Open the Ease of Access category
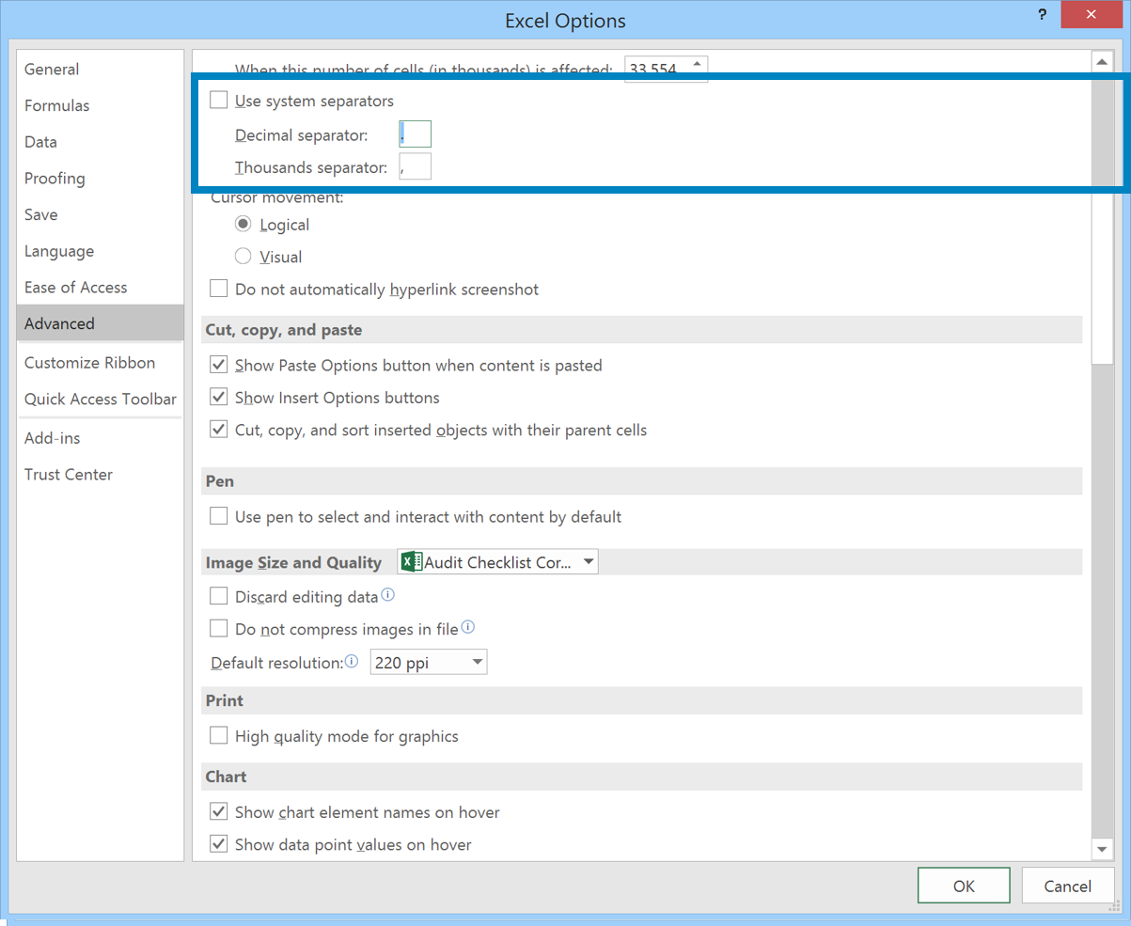 pos(100,287)
